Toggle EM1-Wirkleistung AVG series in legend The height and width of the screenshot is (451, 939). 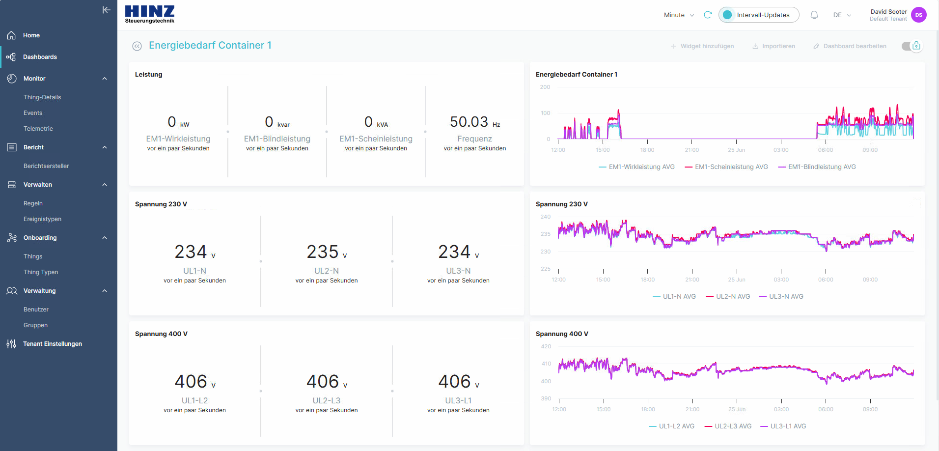click(636, 167)
